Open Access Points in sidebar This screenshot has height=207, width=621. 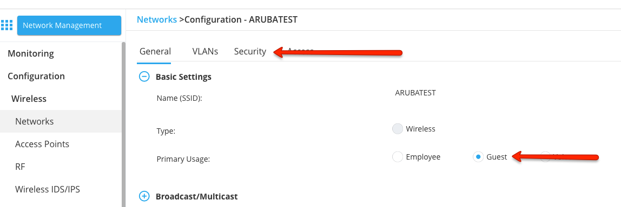(42, 144)
